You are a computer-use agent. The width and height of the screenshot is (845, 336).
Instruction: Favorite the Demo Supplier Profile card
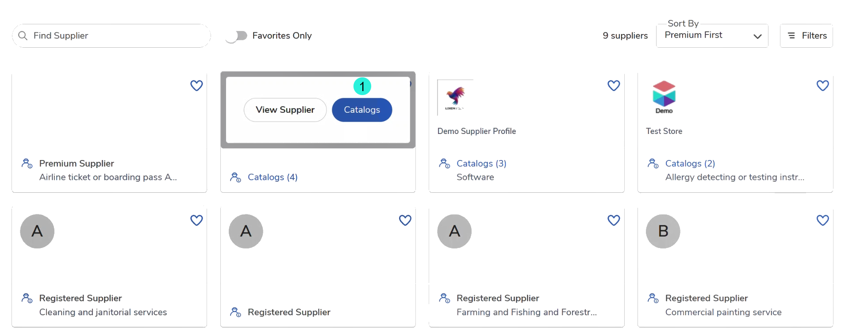pos(614,85)
